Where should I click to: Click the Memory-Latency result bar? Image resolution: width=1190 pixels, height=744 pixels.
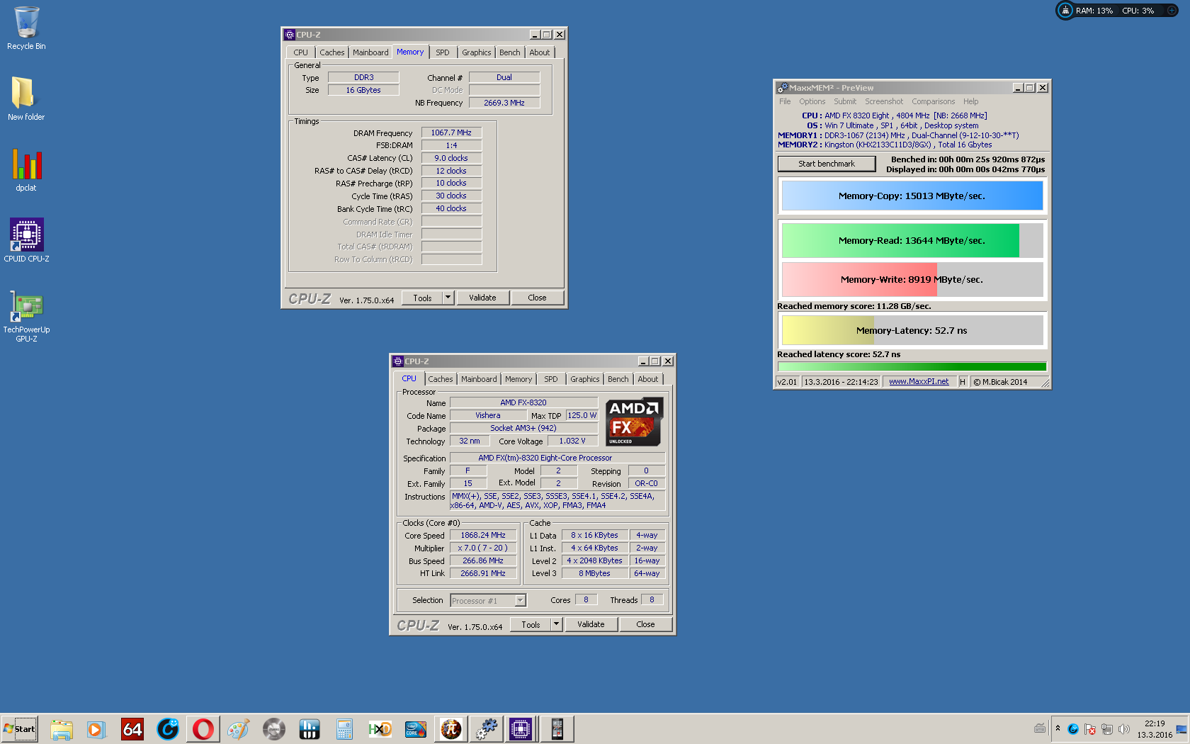pos(912,330)
